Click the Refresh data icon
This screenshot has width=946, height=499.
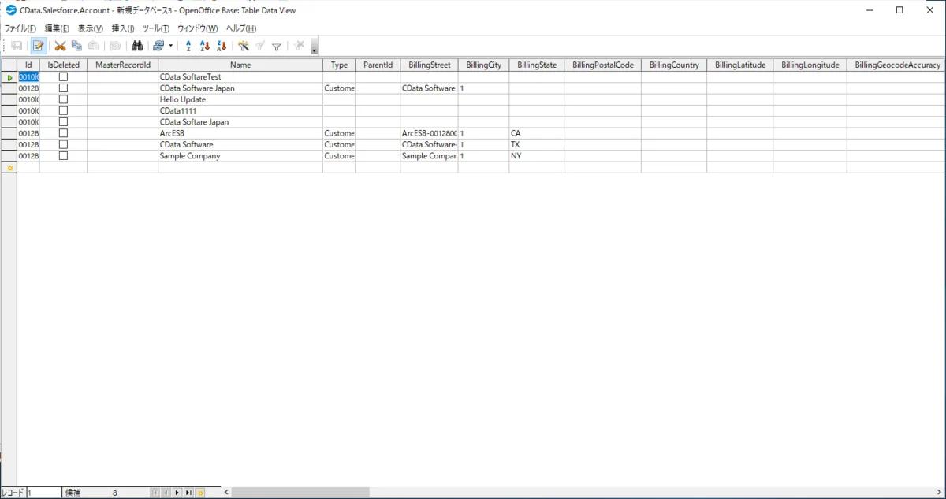(158, 47)
